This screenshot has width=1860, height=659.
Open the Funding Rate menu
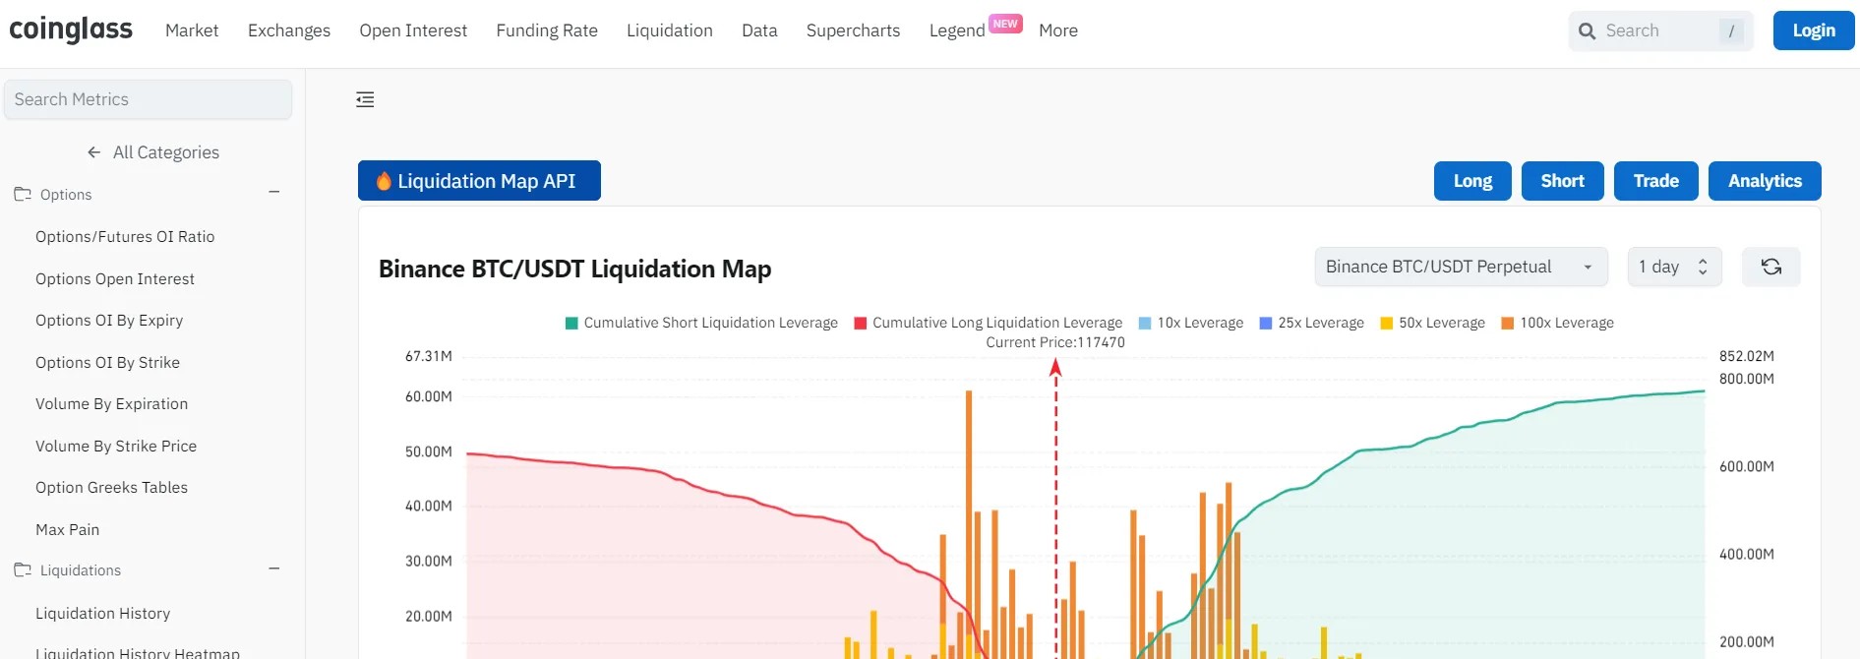[x=547, y=30]
